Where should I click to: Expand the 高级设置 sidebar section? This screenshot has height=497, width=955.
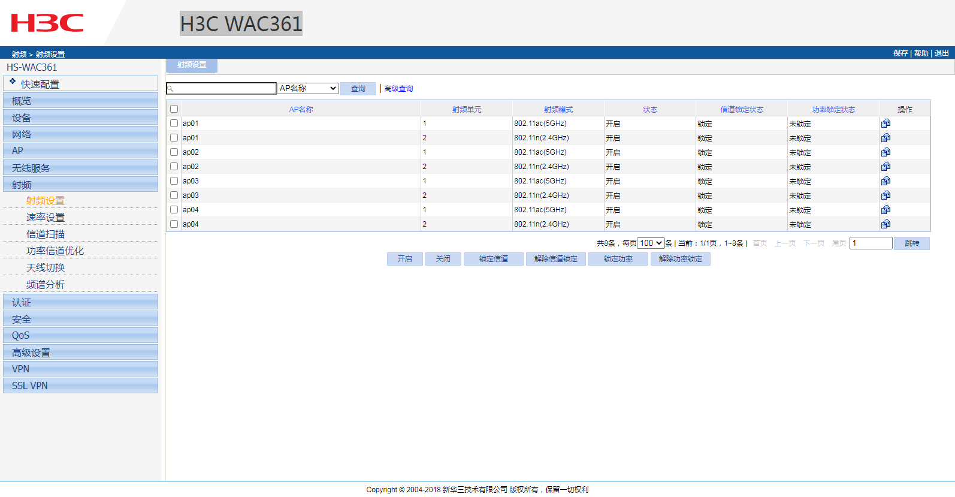(80, 353)
